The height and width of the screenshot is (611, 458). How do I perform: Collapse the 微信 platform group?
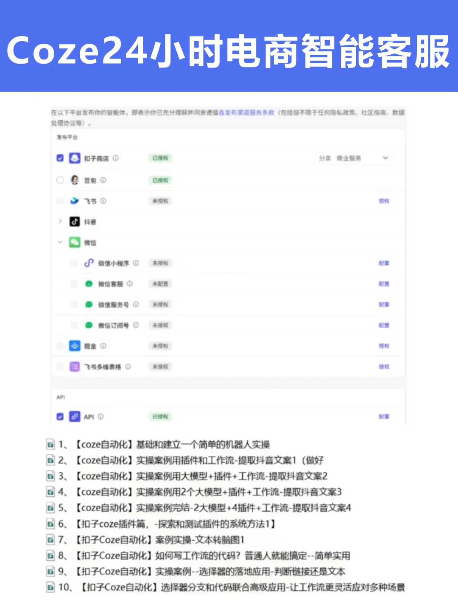click(60, 242)
